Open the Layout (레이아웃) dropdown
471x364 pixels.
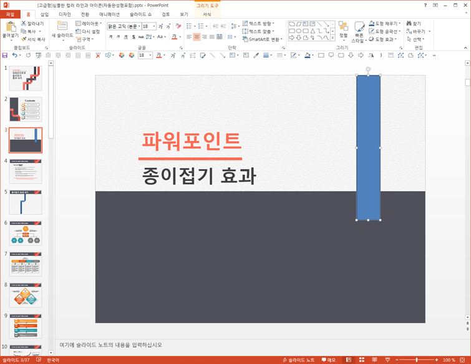point(89,23)
